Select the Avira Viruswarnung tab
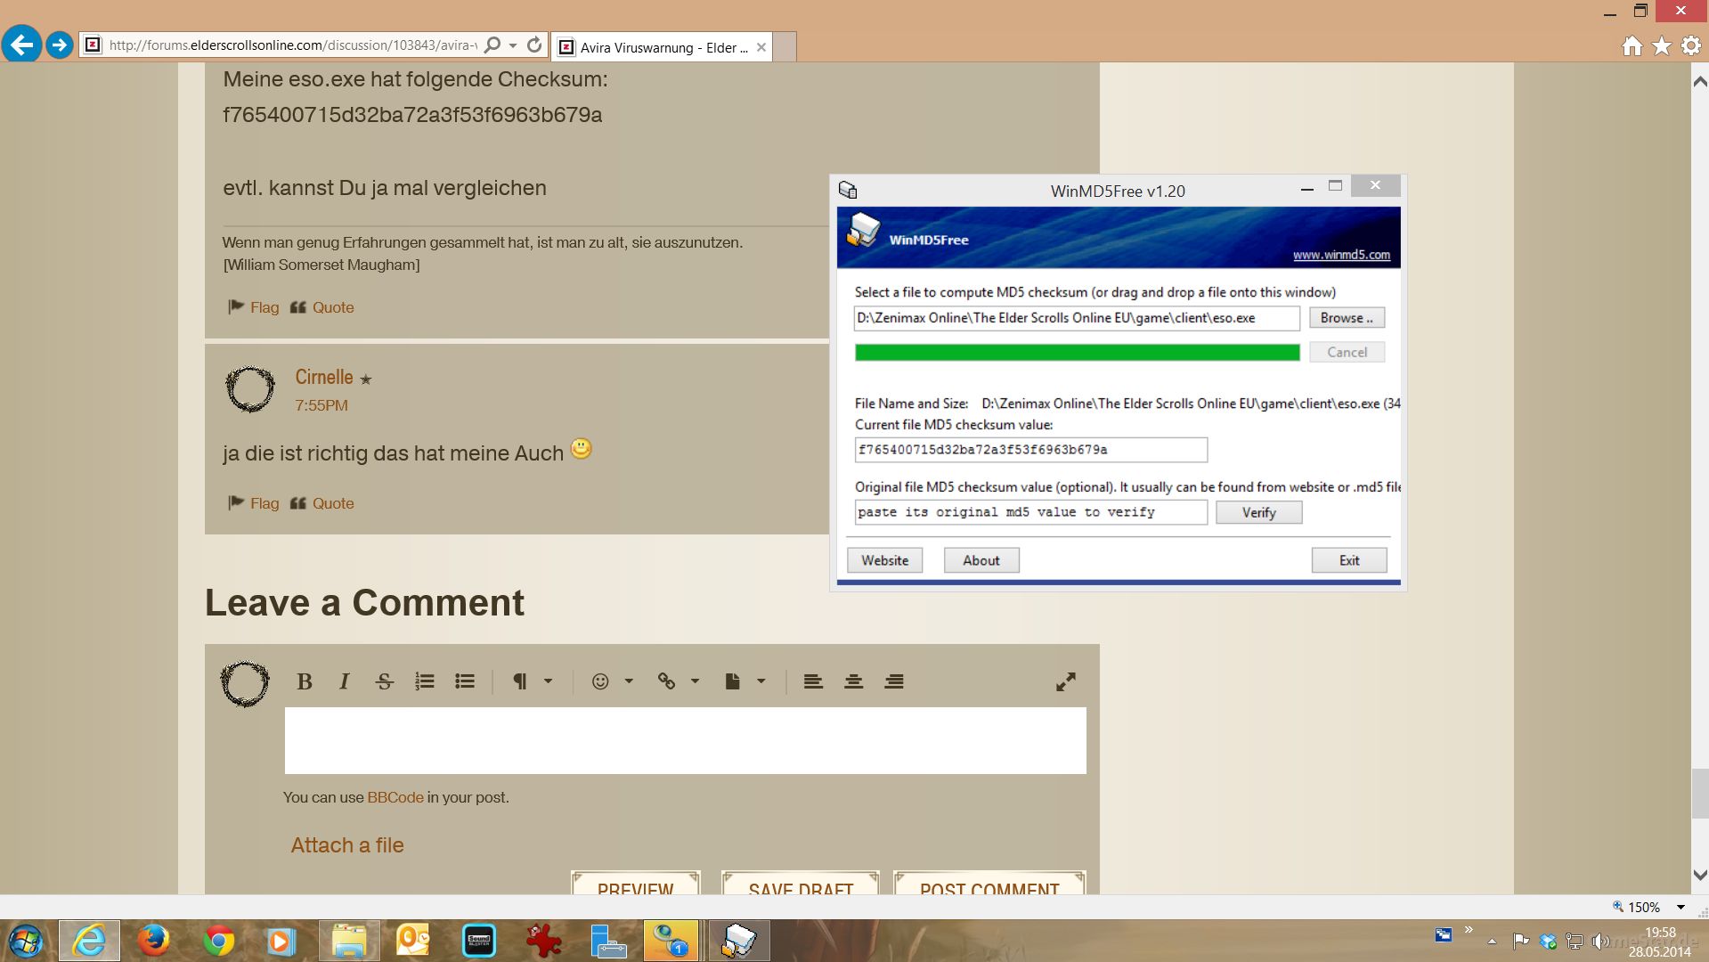Viewport: 1709px width, 962px height. [663, 47]
